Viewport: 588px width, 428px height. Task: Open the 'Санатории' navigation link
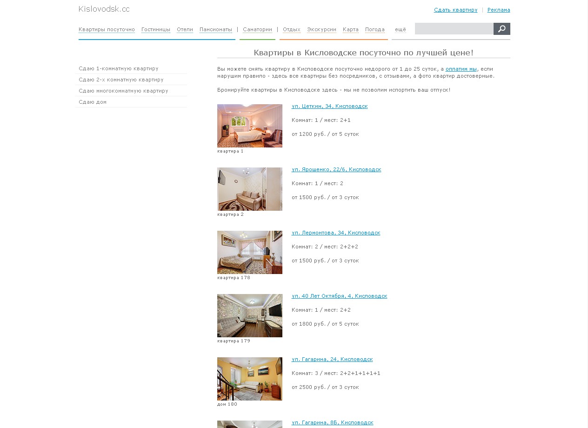(x=257, y=29)
